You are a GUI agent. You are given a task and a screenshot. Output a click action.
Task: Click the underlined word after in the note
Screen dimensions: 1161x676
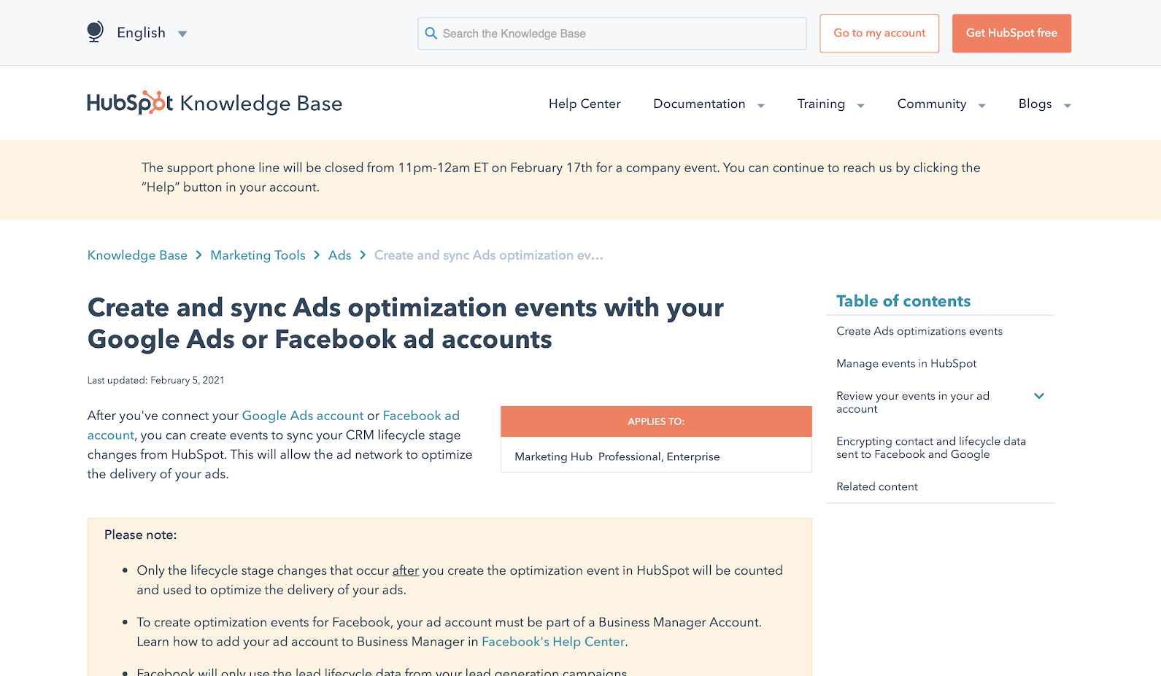(x=406, y=570)
